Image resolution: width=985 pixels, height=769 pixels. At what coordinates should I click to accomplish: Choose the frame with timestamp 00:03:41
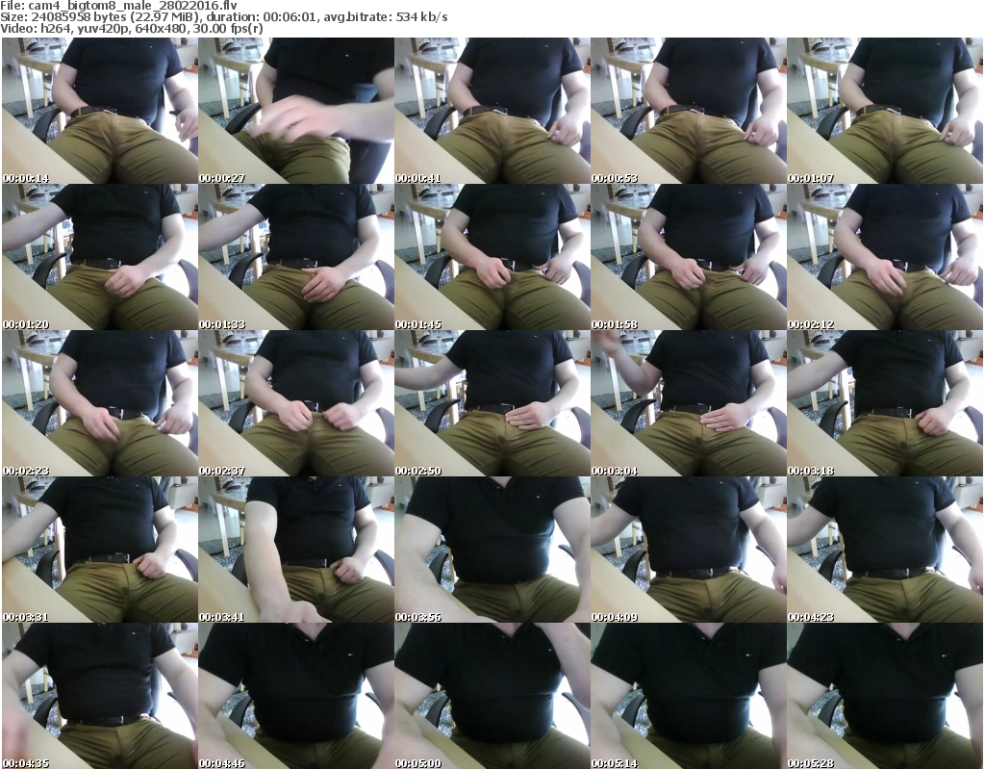(296, 550)
